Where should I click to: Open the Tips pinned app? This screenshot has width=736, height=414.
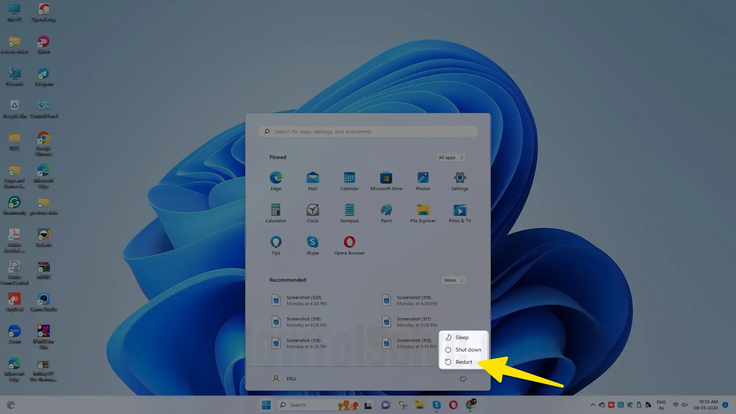click(276, 246)
